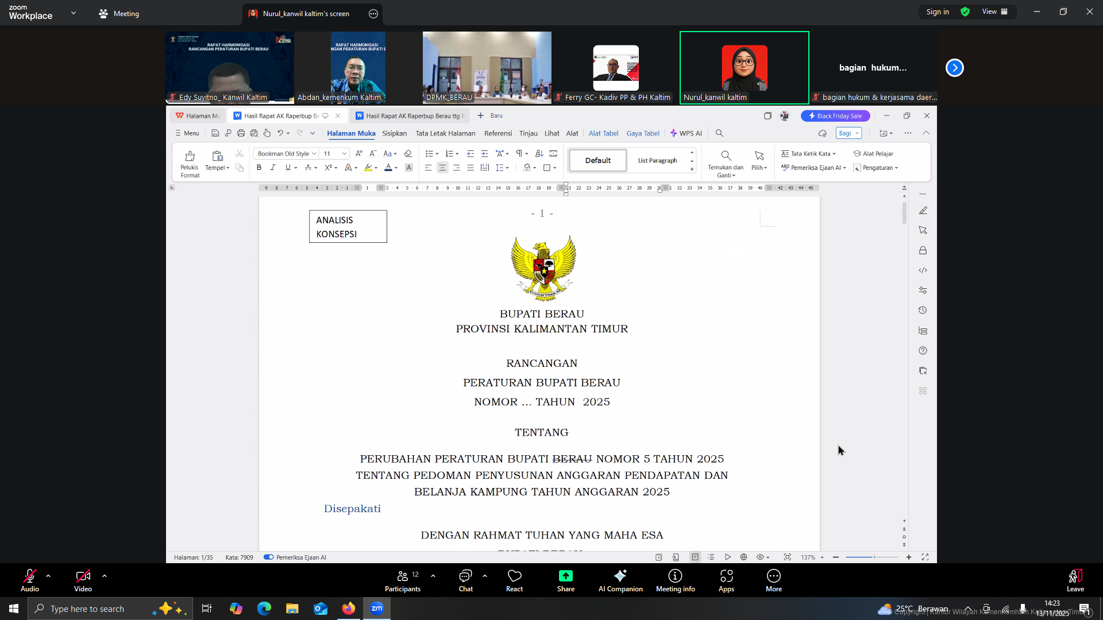Open Temukan dan Ganti search tool
The image size is (1103, 620).
tap(726, 156)
